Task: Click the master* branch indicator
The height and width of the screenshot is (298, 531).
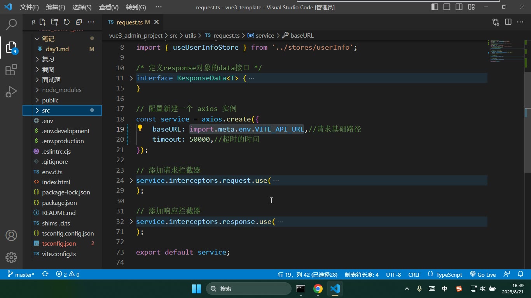Action: click(x=21, y=274)
